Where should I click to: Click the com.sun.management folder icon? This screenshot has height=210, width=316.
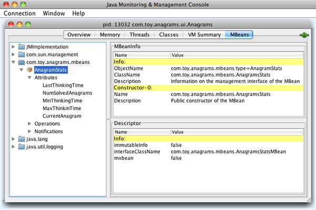(22, 54)
